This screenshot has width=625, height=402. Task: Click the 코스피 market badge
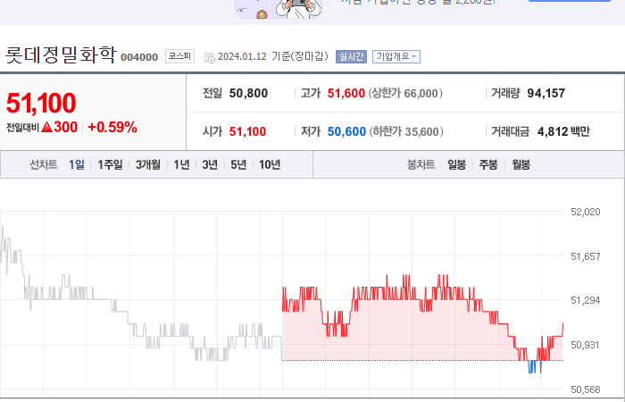179,56
